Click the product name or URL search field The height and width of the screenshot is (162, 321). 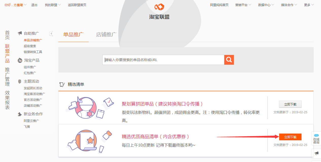(163, 60)
